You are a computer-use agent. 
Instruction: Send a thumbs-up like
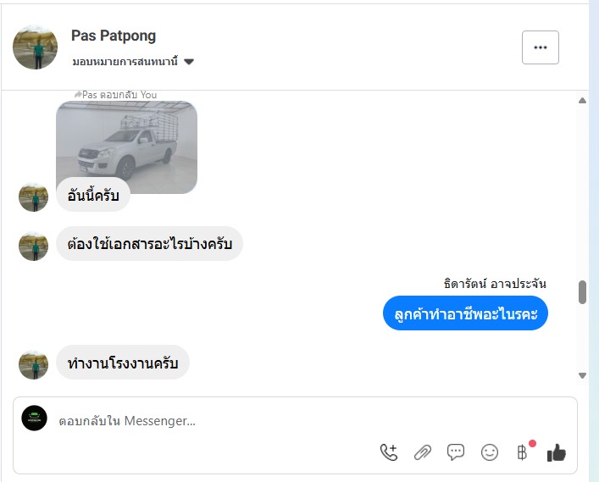(556, 453)
